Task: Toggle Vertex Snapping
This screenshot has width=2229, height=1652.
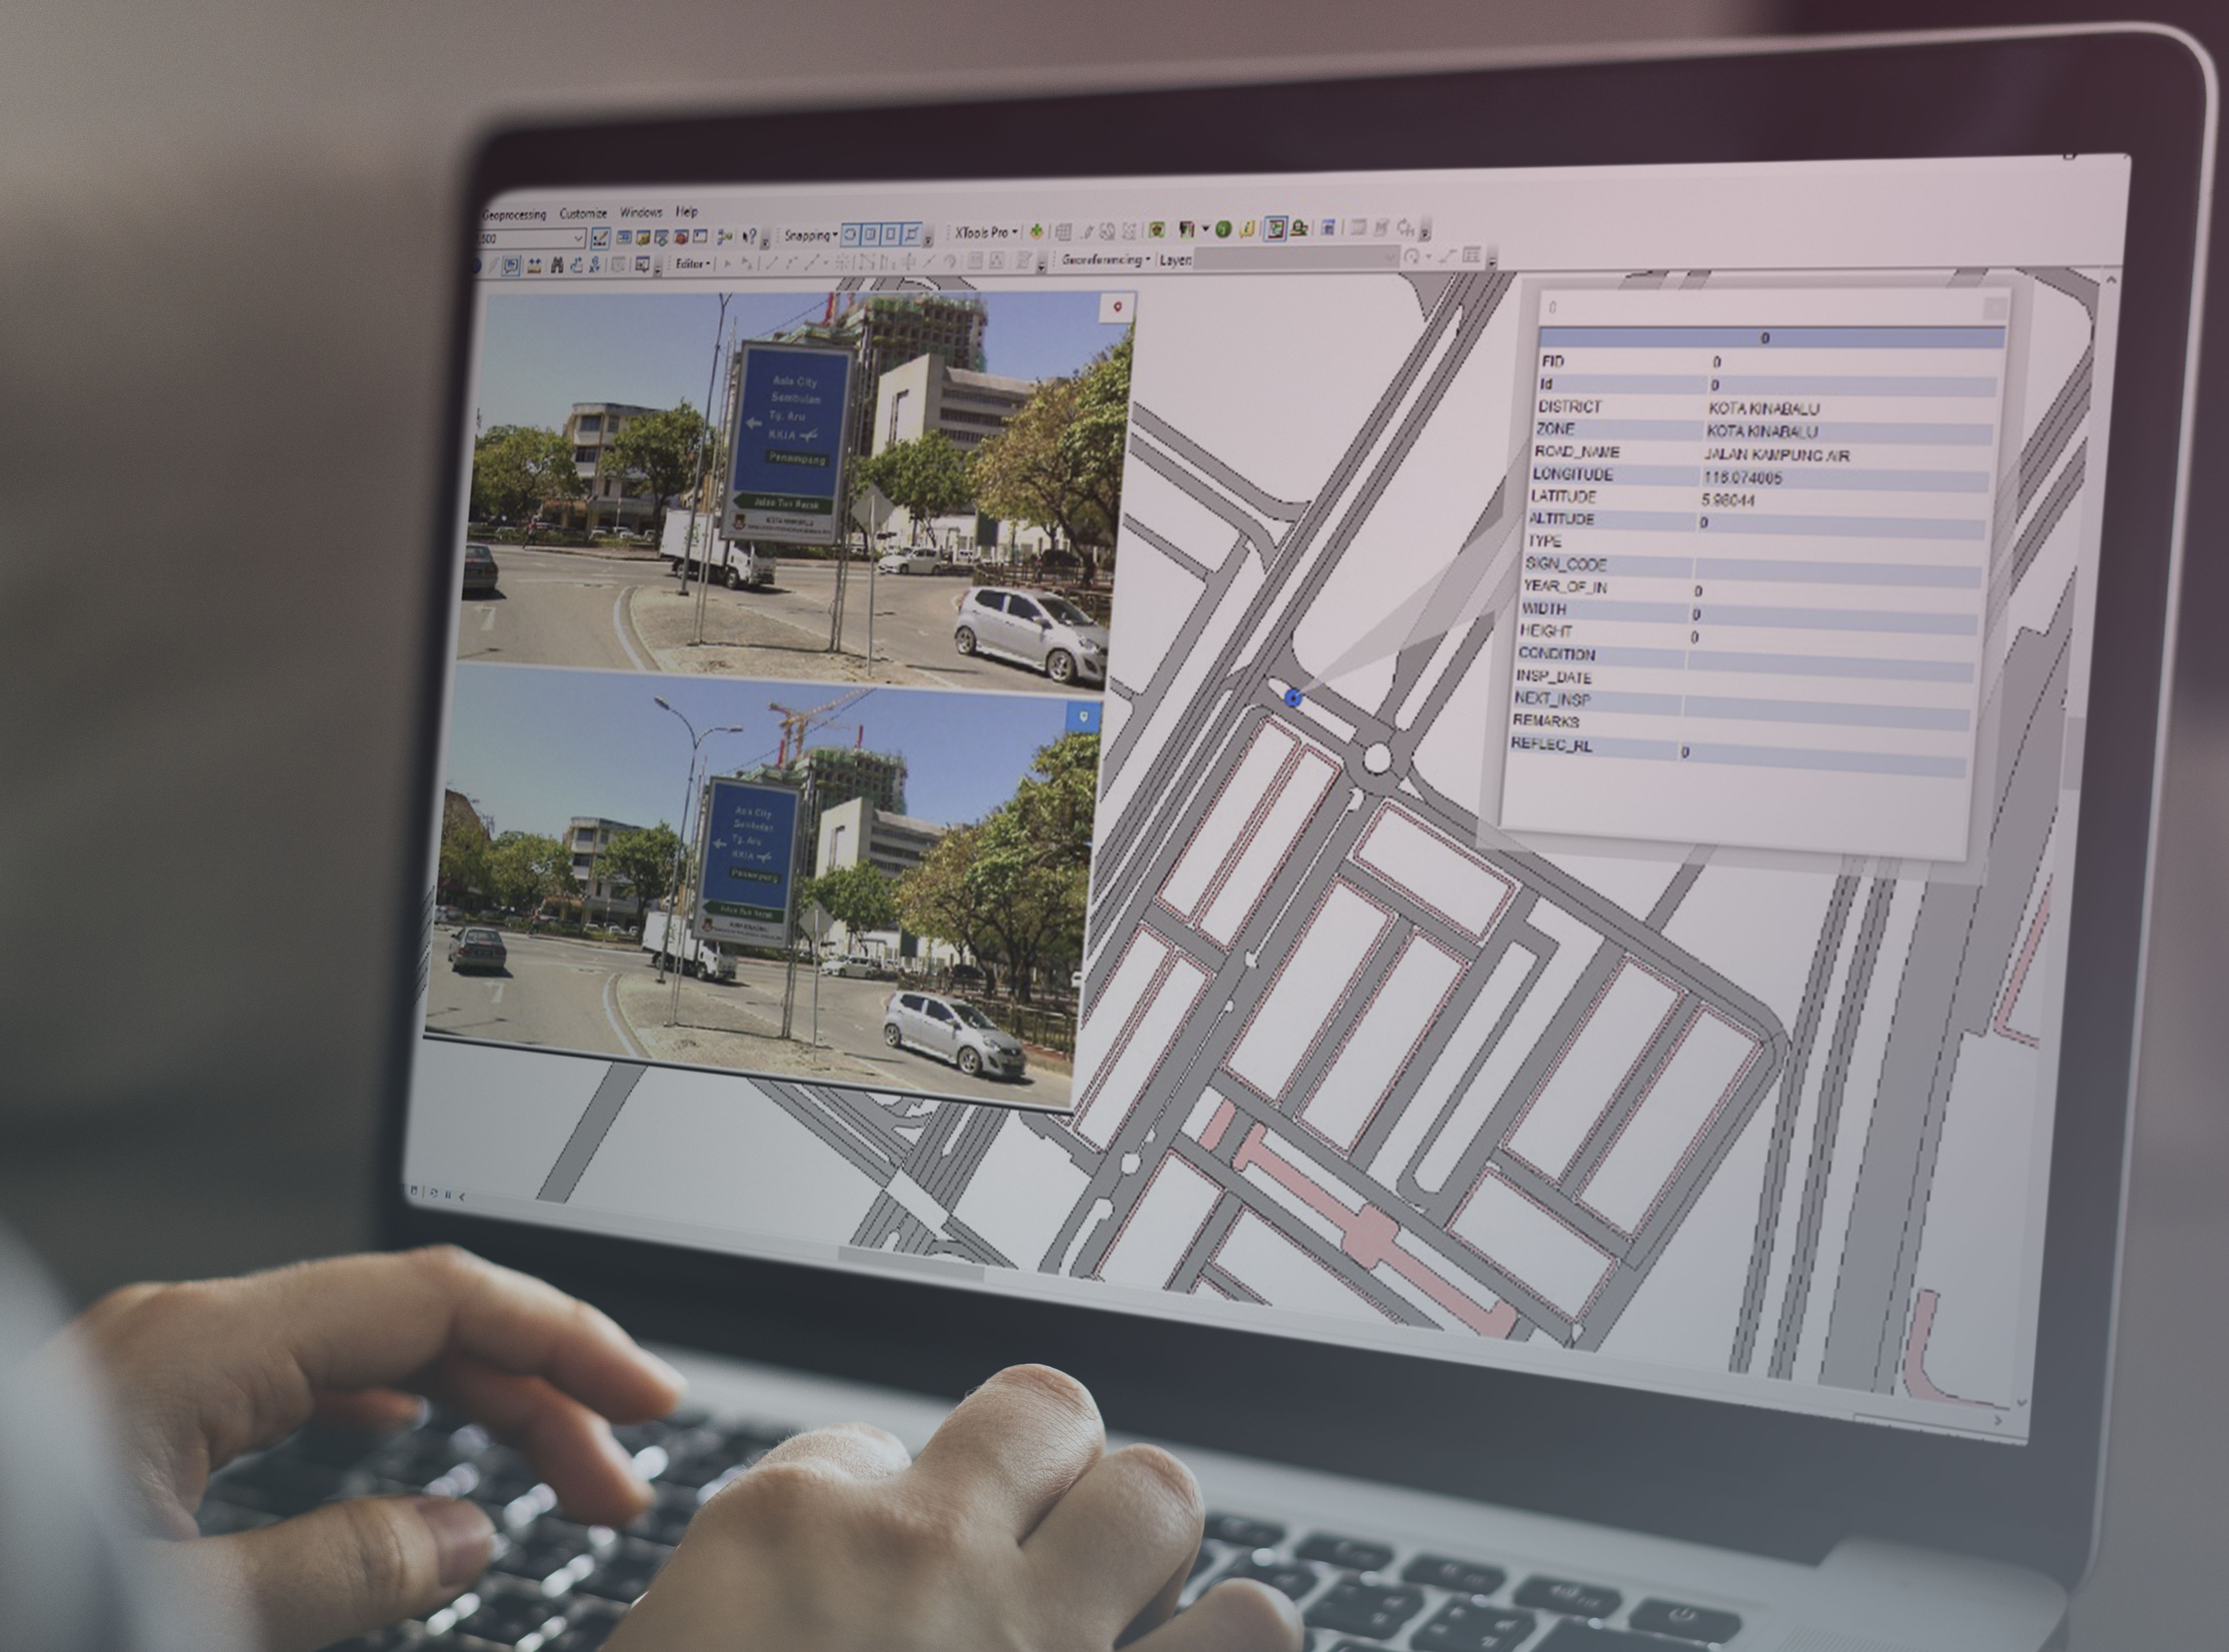Action: 891,235
